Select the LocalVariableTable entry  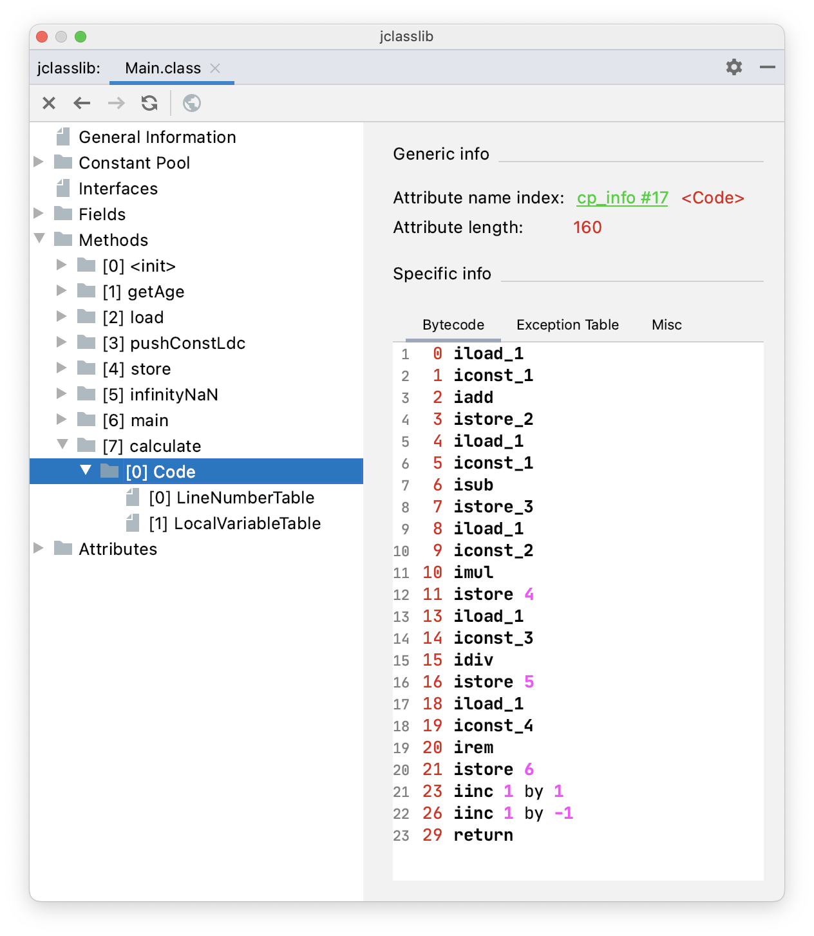pyautogui.click(x=234, y=523)
